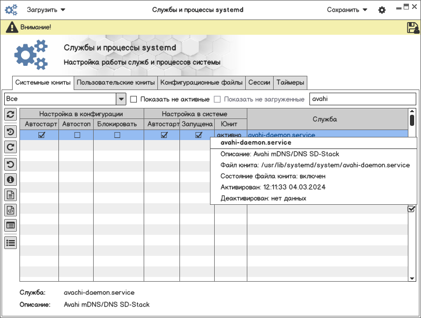Click the bullet list icon in sidebar

pos(11,242)
